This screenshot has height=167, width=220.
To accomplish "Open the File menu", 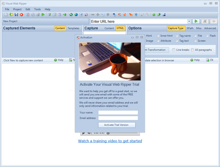I will coord(7,9).
